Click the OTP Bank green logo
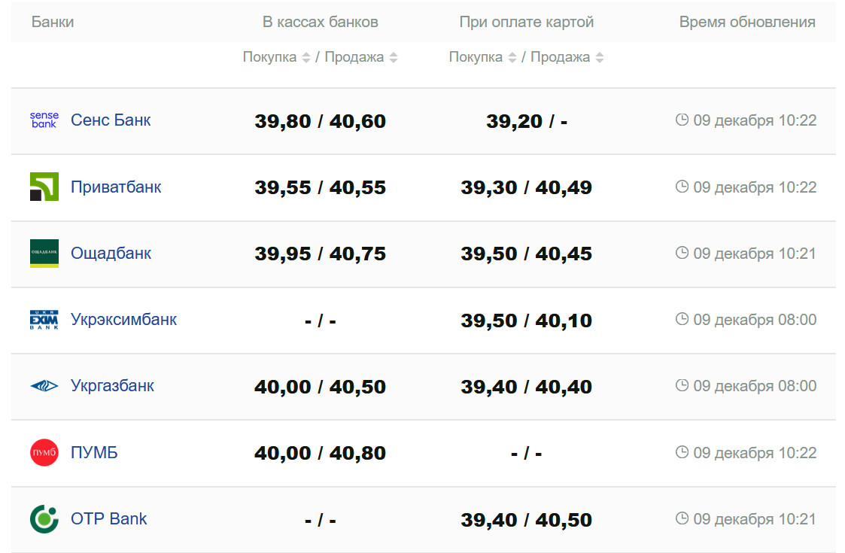 (44, 519)
